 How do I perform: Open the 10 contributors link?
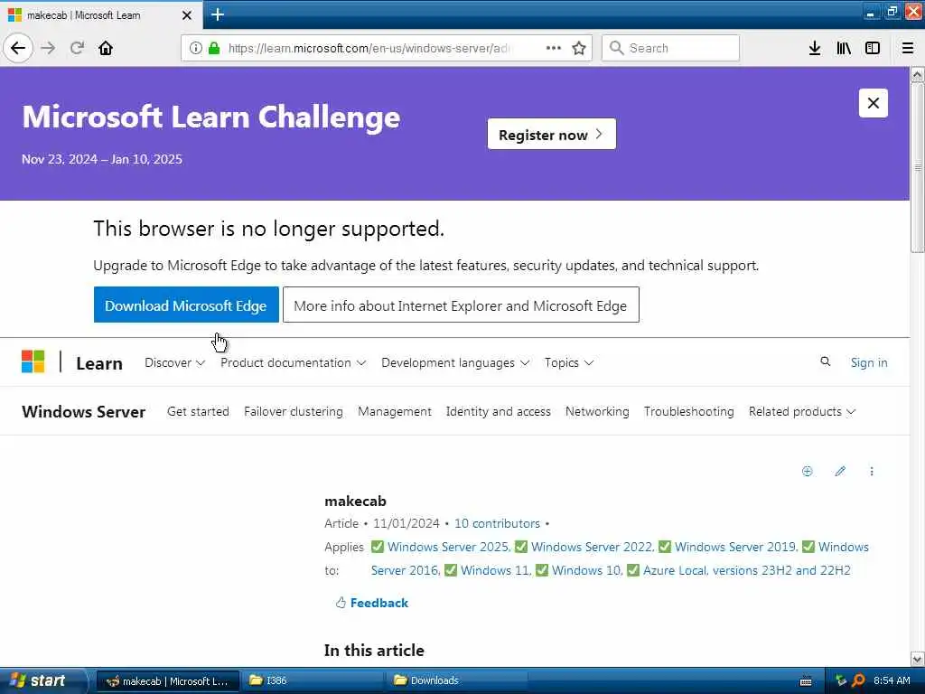[497, 523]
